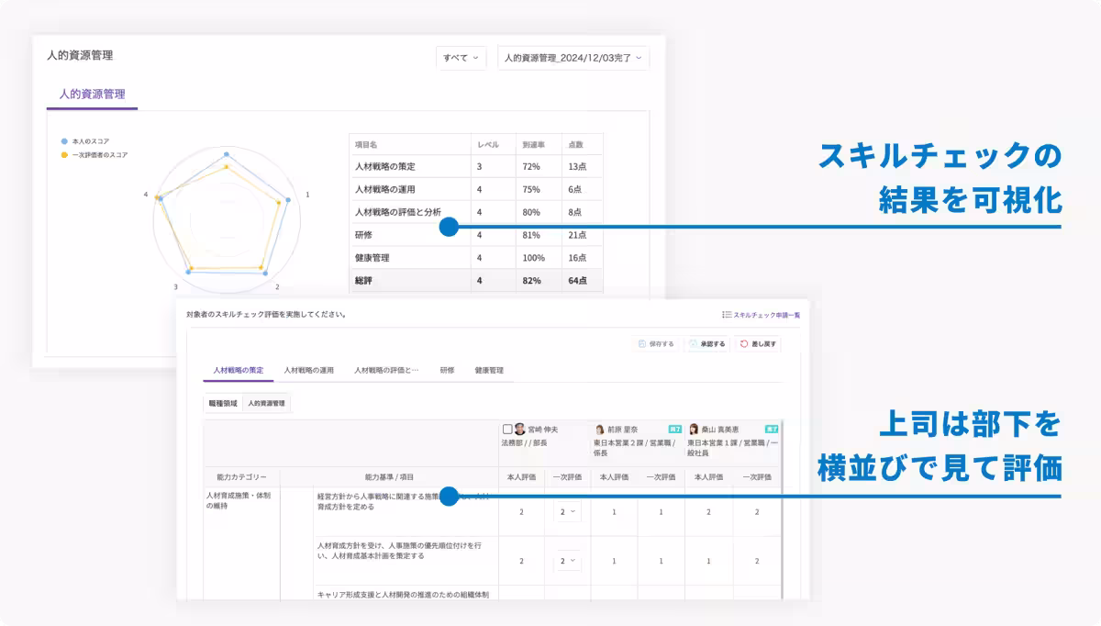Open the 研修 tab

[447, 370]
